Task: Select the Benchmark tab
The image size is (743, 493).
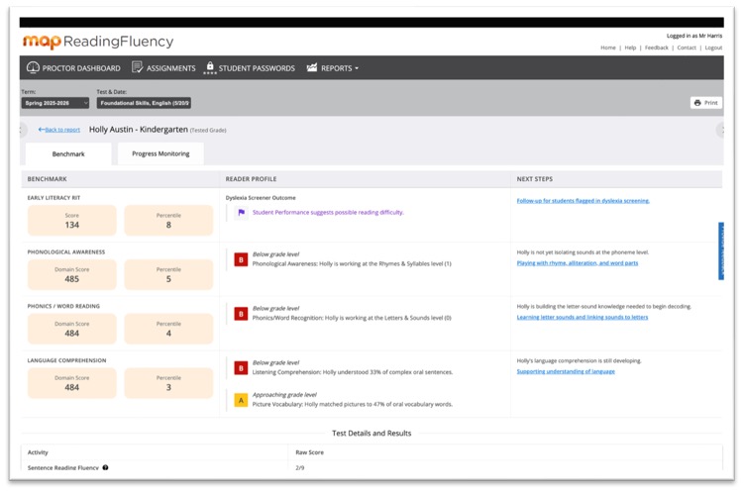Action: pos(68,153)
